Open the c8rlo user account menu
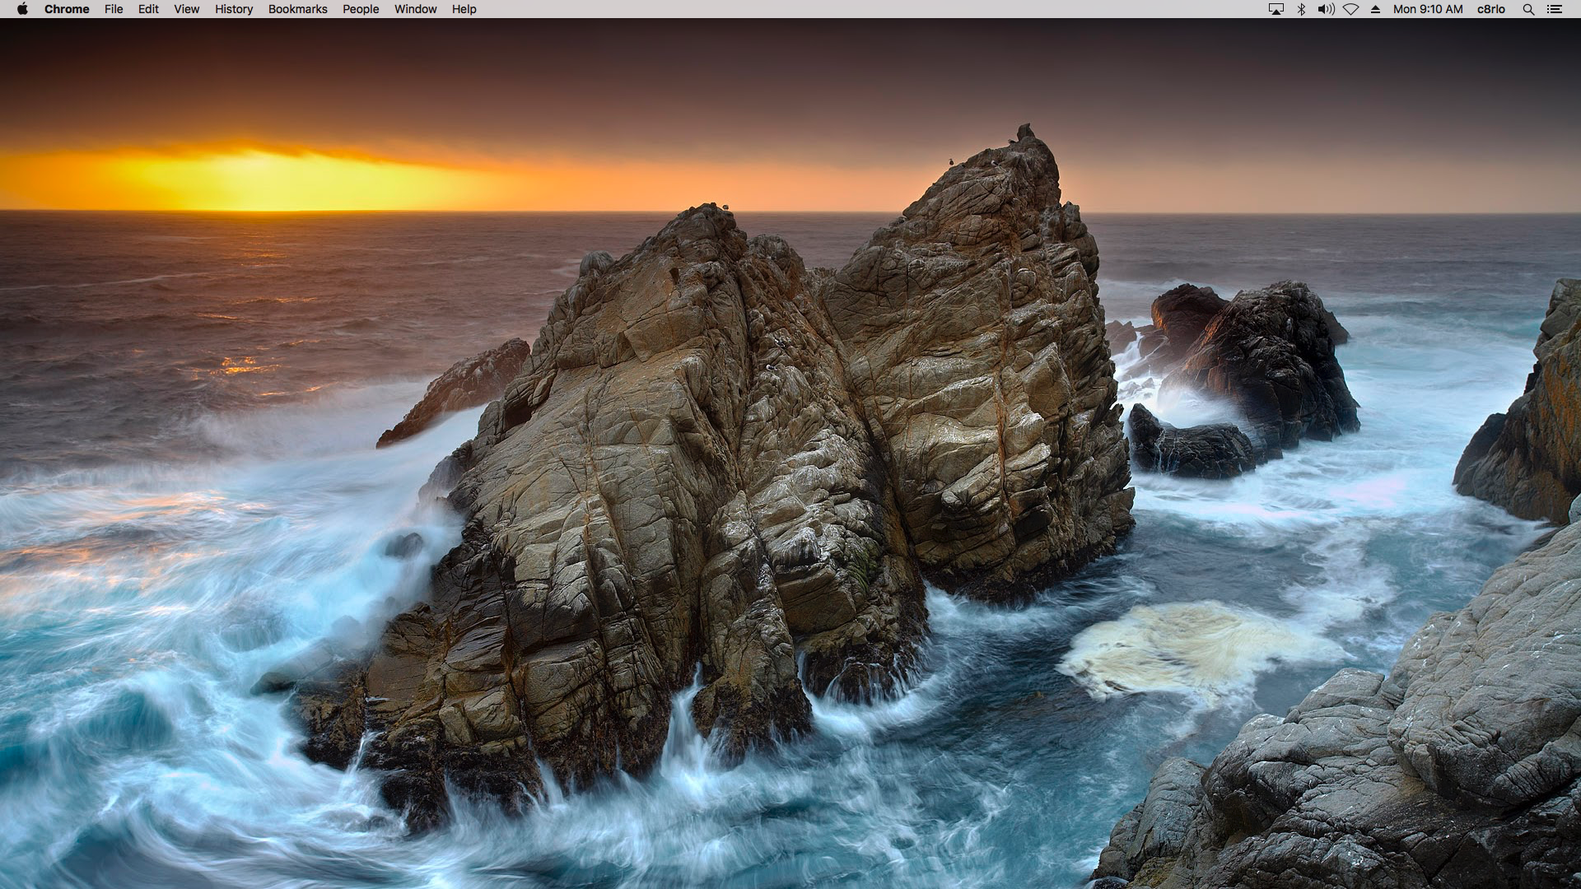Image resolution: width=1581 pixels, height=889 pixels. pyautogui.click(x=1490, y=9)
